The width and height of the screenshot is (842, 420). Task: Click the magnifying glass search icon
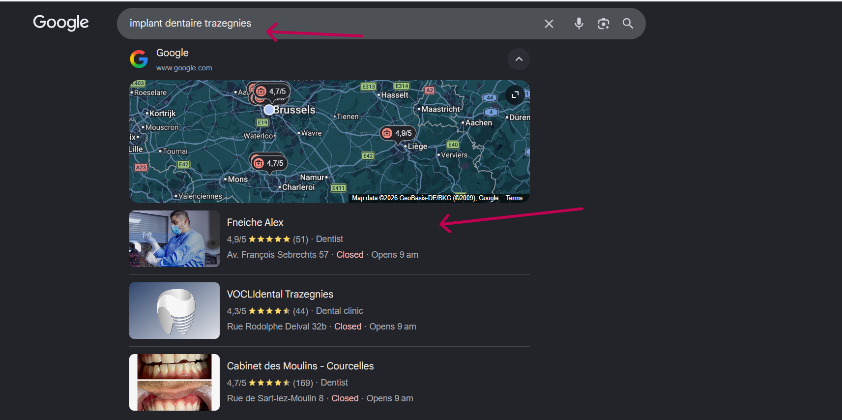(628, 23)
